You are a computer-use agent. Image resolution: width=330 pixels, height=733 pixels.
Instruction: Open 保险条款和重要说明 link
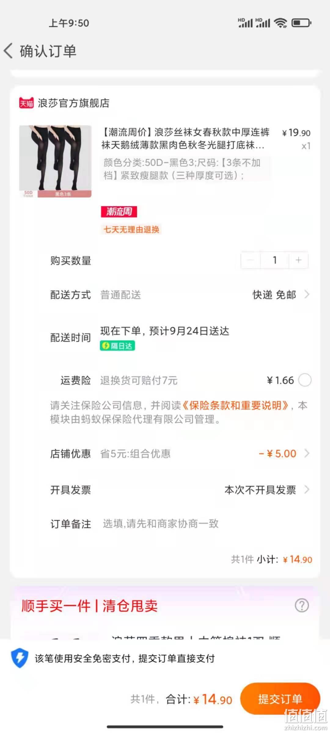point(235,405)
